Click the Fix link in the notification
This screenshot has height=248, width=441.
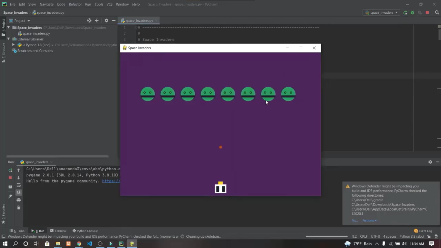[x=354, y=220]
